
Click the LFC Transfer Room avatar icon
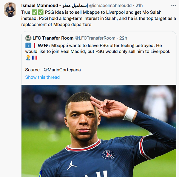[x=28, y=38]
